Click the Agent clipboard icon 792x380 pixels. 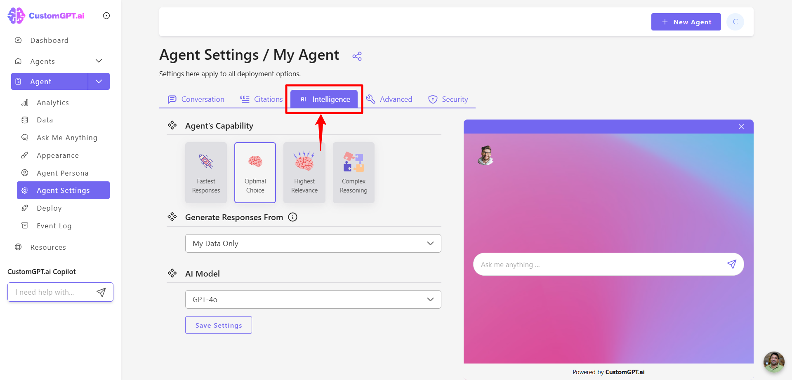pyautogui.click(x=18, y=82)
